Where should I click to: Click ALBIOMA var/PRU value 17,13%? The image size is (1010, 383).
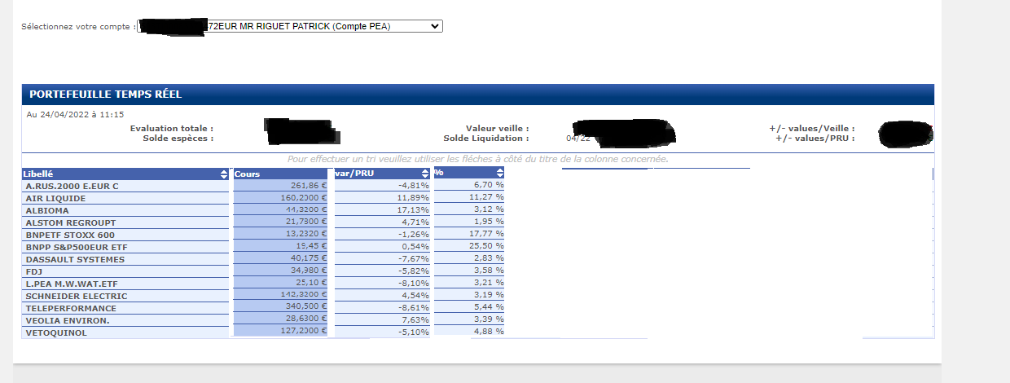tap(413, 210)
